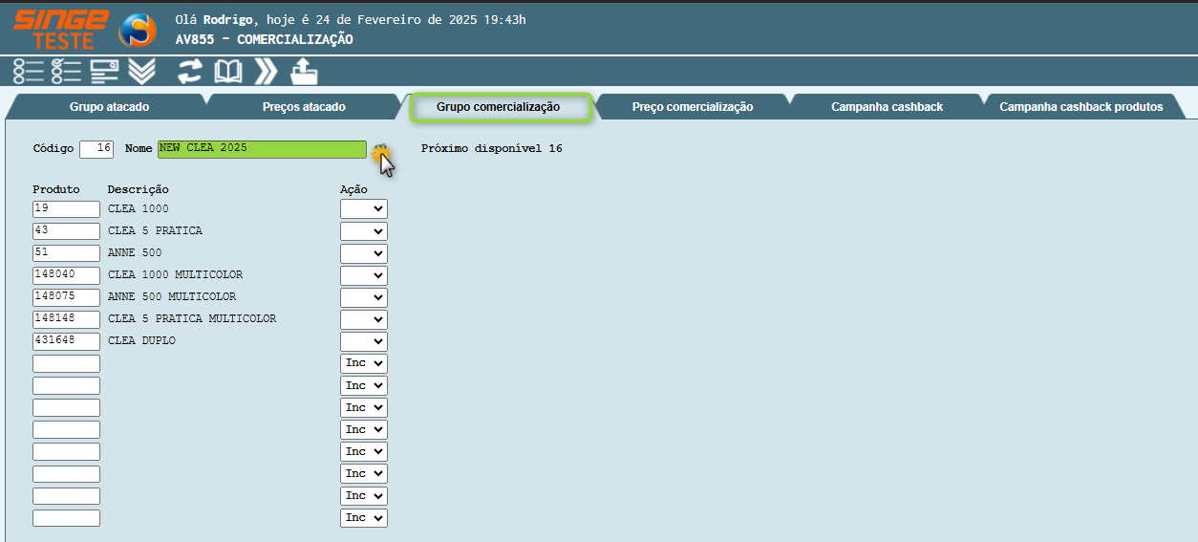Viewport: 1198px width, 542px height.
Task: Click the refresh arrows toolbar icon
Action: (x=190, y=72)
